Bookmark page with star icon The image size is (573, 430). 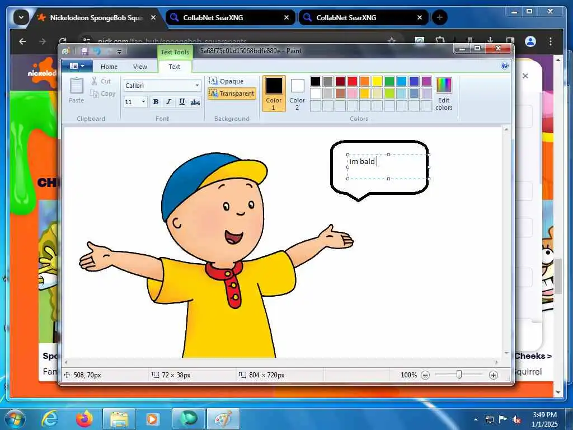(x=392, y=40)
